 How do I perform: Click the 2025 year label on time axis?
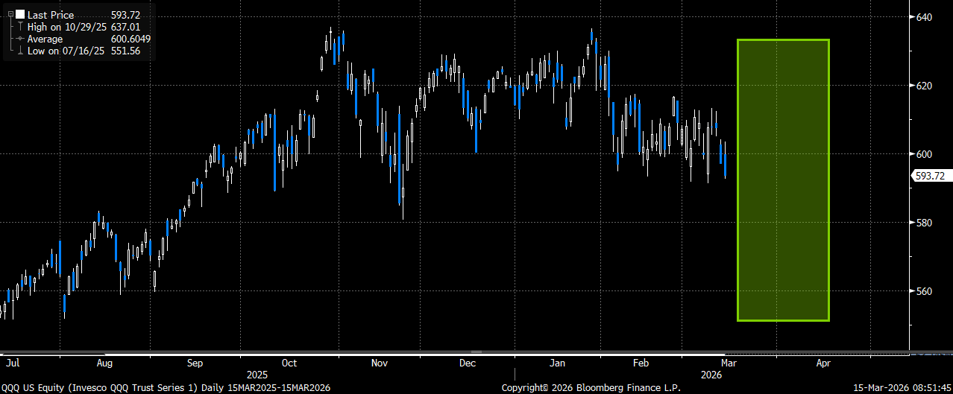(257, 375)
